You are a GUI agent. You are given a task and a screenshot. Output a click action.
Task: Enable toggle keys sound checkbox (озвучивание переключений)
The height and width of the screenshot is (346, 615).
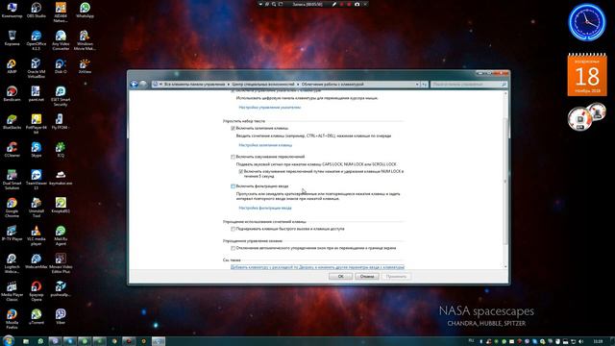pyautogui.click(x=233, y=157)
